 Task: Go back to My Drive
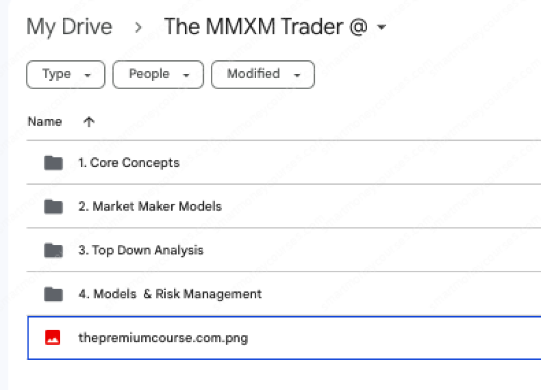(69, 27)
